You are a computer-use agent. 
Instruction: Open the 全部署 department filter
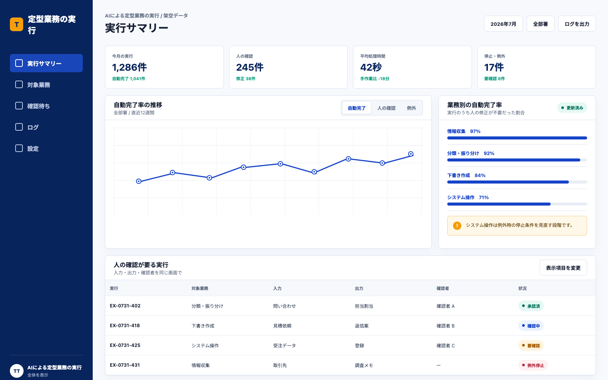click(x=540, y=24)
